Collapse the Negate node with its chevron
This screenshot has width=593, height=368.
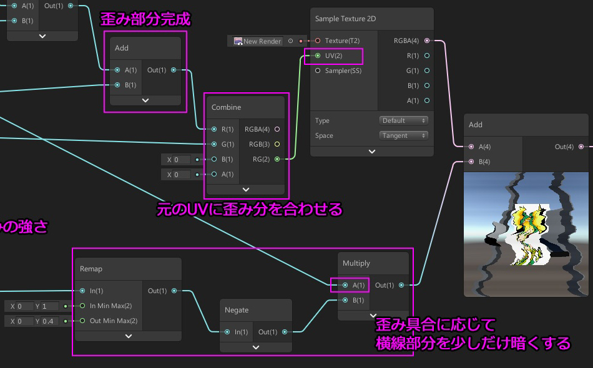(256, 347)
